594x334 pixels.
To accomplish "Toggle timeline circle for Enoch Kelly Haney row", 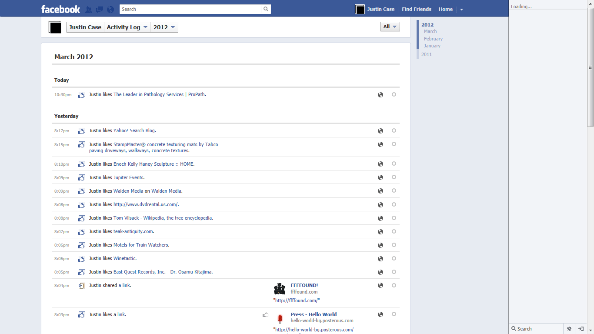I will pyautogui.click(x=394, y=164).
